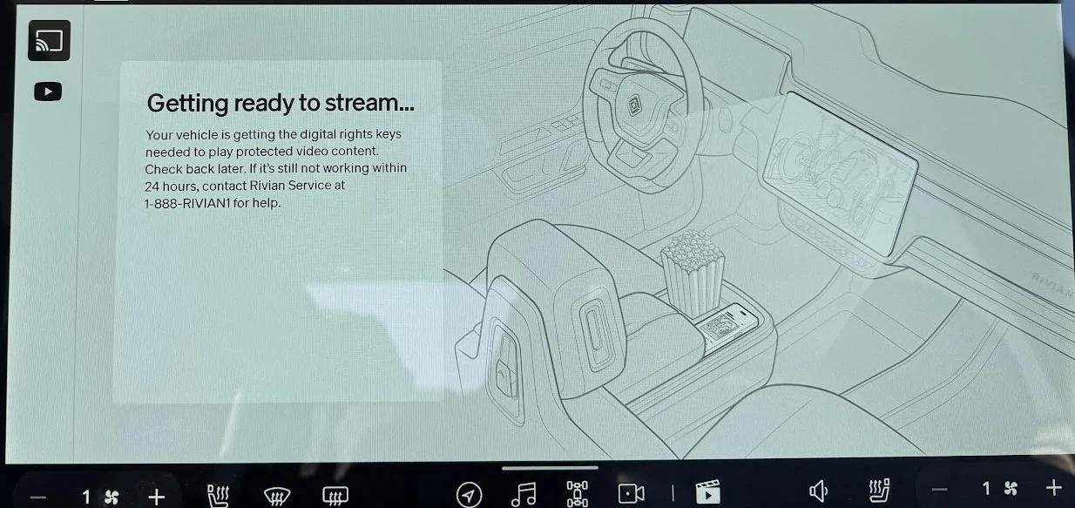Open passenger-side fan climate settings
The height and width of the screenshot is (508, 1075).
[x=1011, y=489]
